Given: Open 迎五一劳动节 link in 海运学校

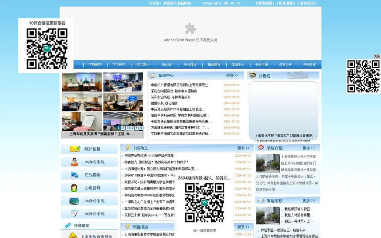Looking at the screenshot, I should tap(299, 221).
